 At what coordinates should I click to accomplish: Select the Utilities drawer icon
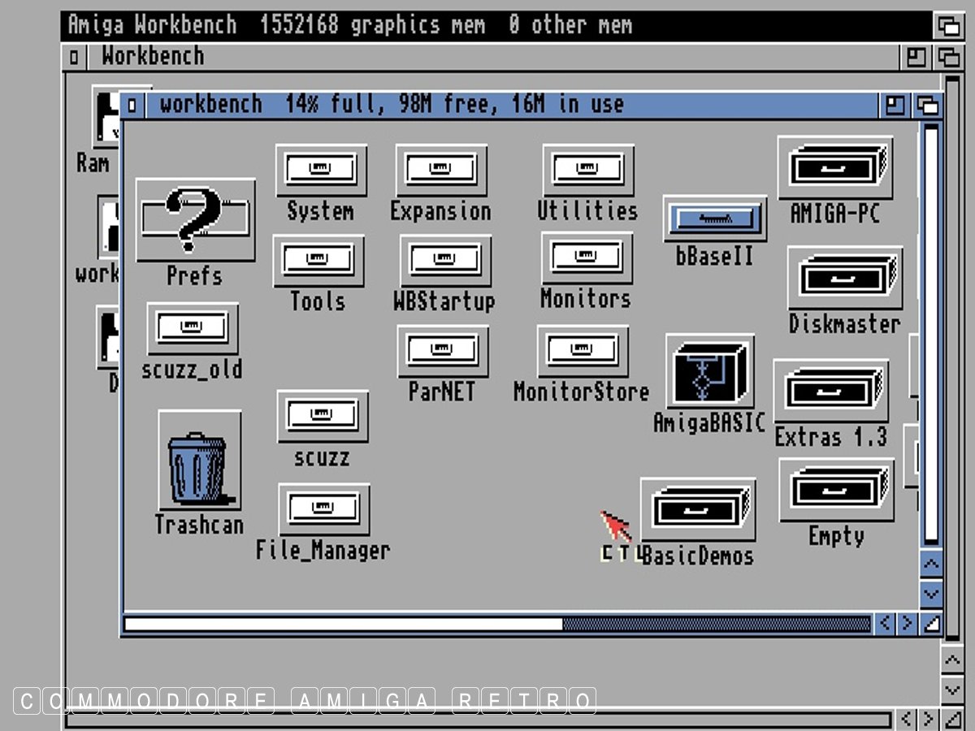(x=588, y=170)
